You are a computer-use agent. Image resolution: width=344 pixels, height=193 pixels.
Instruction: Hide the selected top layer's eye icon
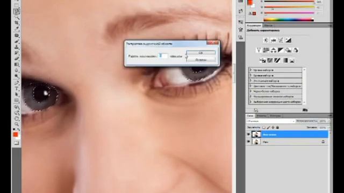(x=248, y=135)
